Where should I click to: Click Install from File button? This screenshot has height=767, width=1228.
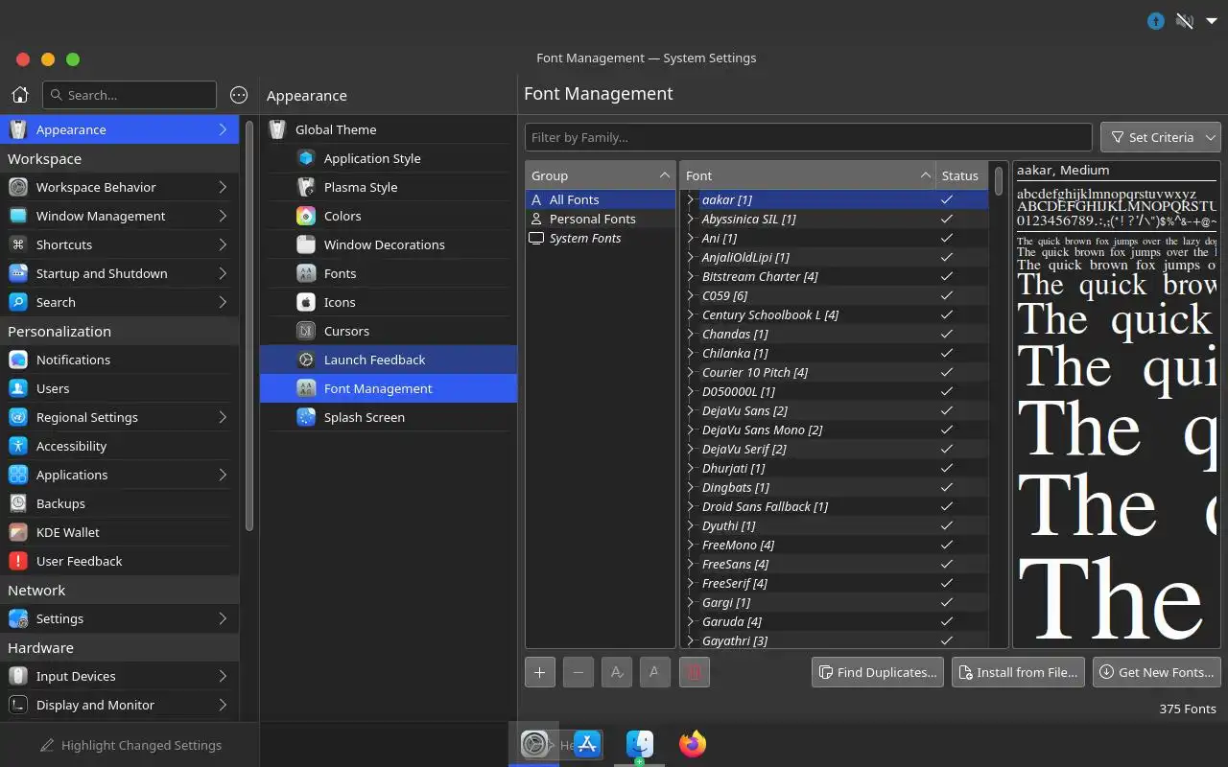click(x=1018, y=672)
